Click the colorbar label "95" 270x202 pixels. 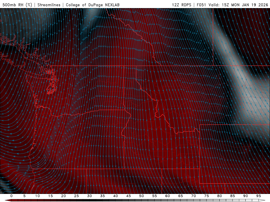pos(259,196)
